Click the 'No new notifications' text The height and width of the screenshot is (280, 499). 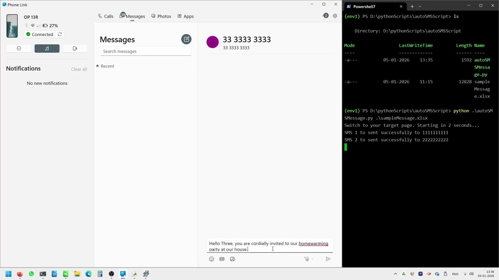tap(47, 83)
